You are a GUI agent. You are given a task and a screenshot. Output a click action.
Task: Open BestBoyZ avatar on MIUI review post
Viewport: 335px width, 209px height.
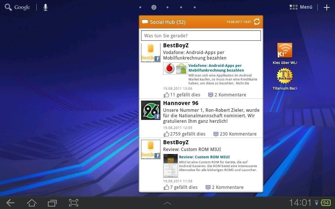click(151, 149)
